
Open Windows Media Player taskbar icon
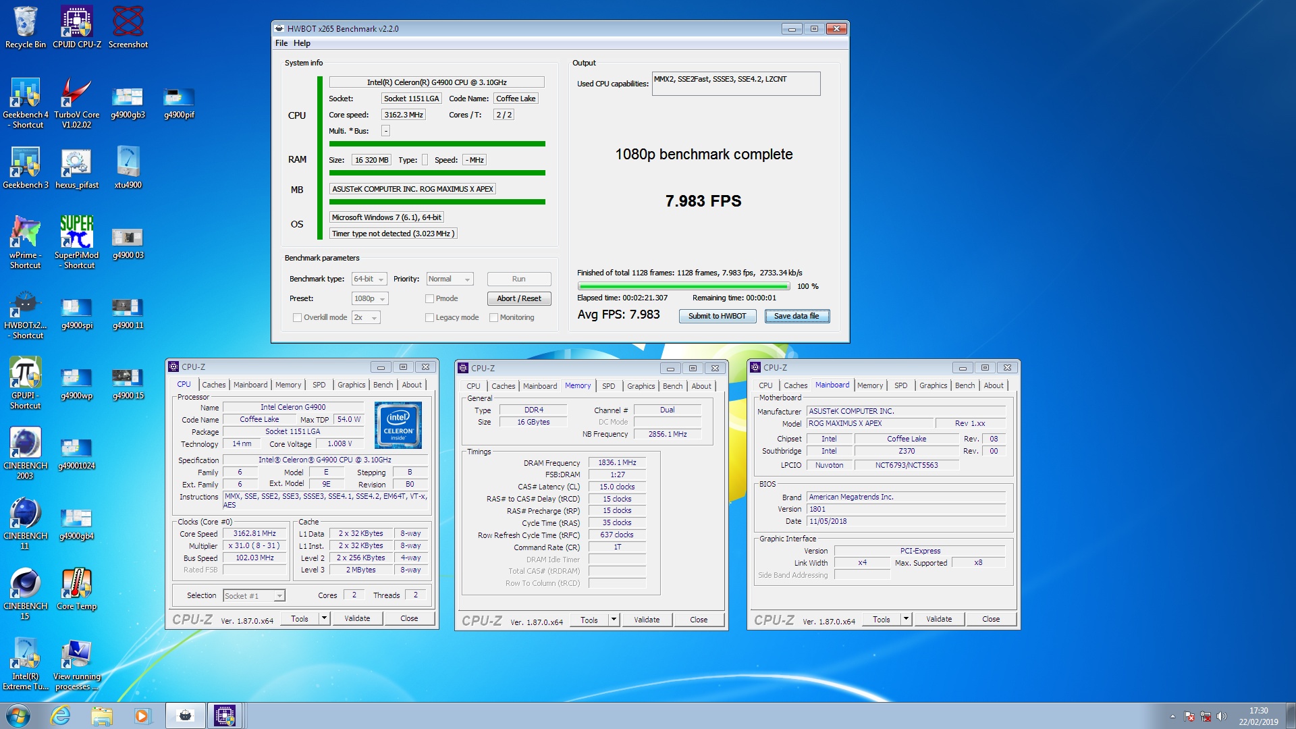142,715
